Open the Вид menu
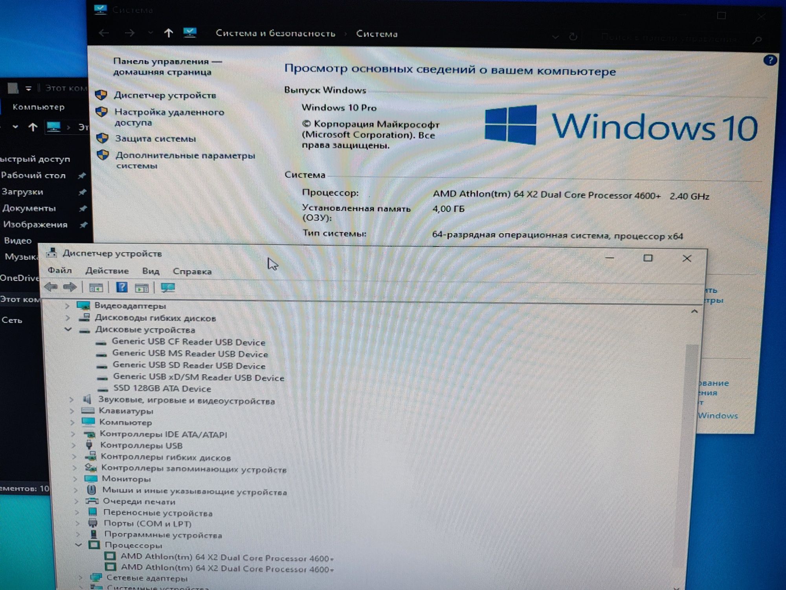786x590 pixels. (x=151, y=271)
